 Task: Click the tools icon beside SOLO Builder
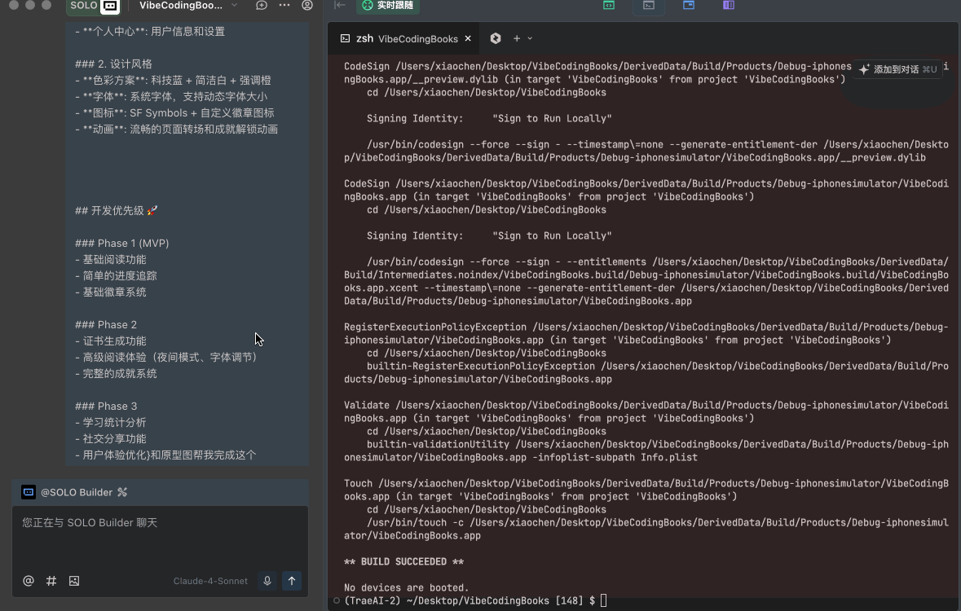[122, 492]
